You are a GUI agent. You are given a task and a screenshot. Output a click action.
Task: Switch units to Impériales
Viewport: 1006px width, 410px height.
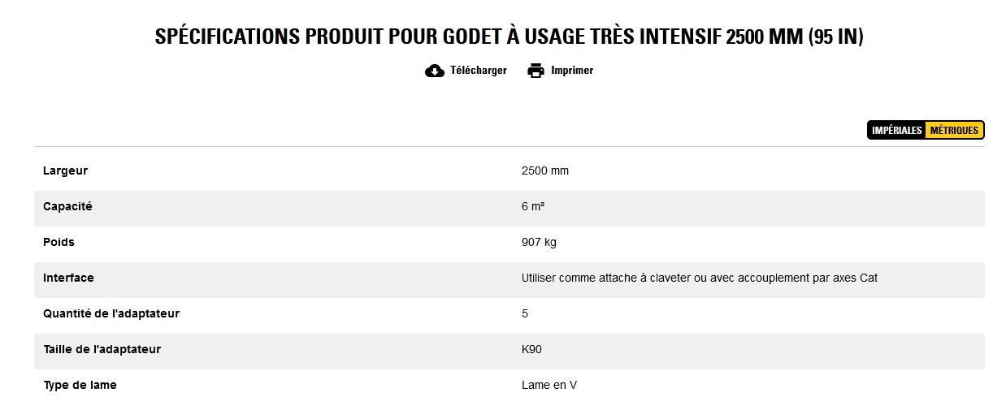pos(896,131)
